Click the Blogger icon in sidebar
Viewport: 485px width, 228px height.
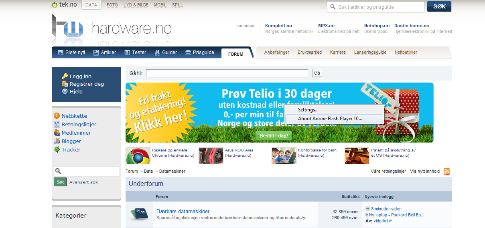pos(57,141)
